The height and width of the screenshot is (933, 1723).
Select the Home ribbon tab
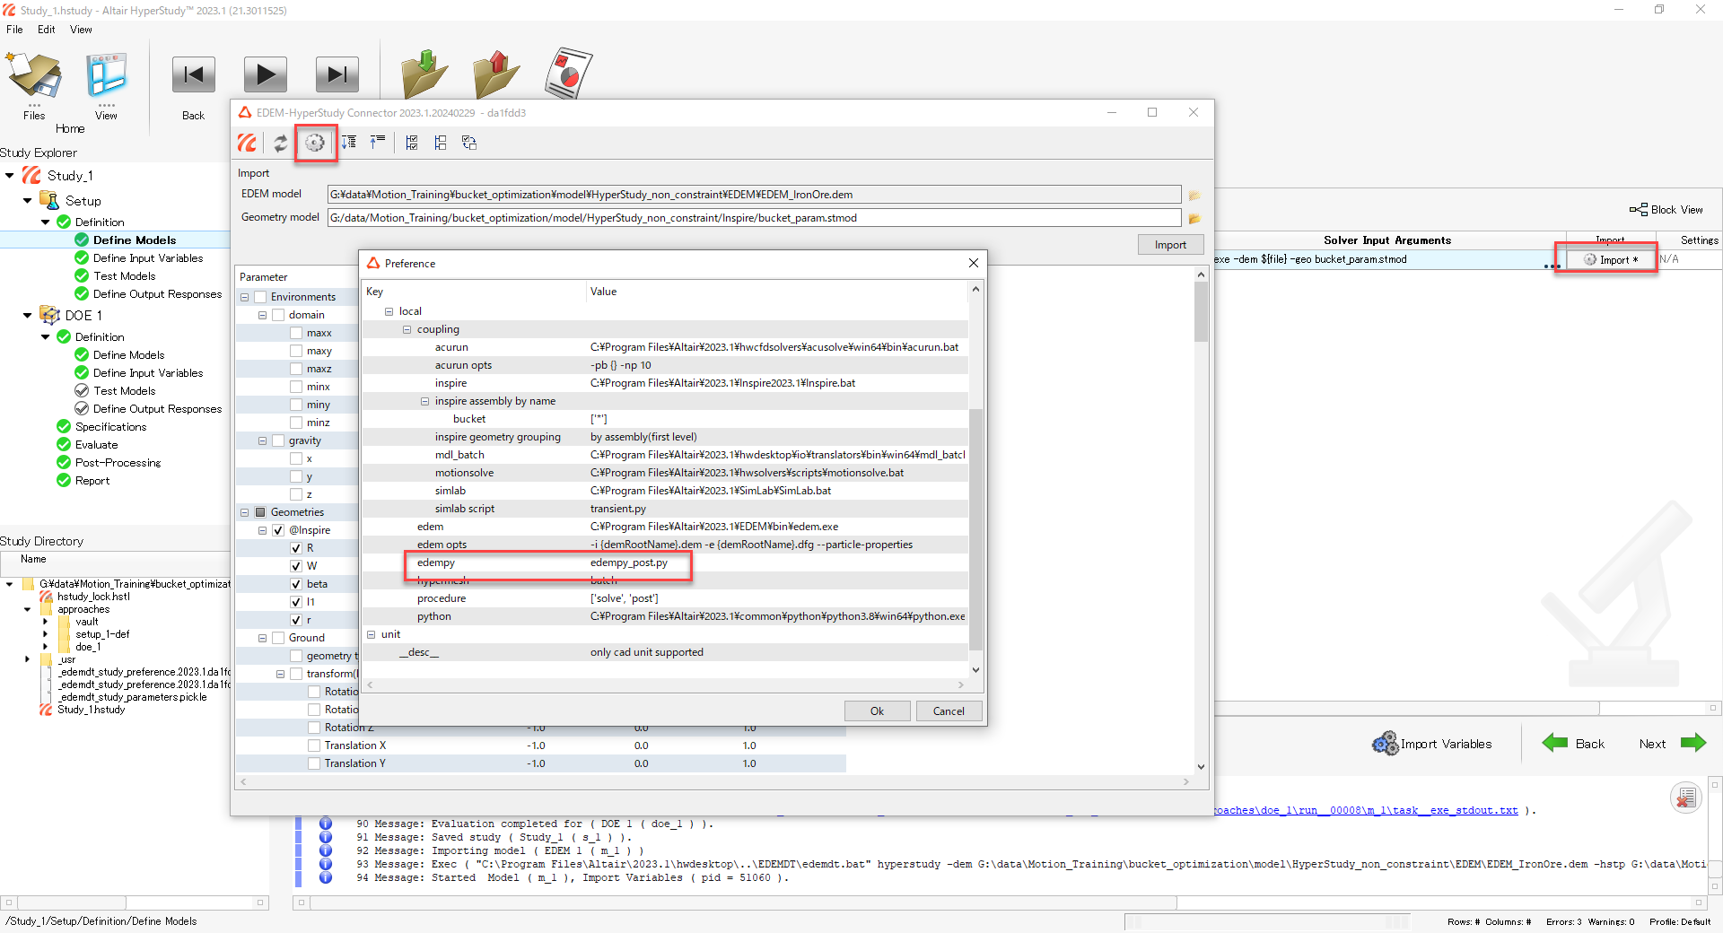(x=70, y=129)
